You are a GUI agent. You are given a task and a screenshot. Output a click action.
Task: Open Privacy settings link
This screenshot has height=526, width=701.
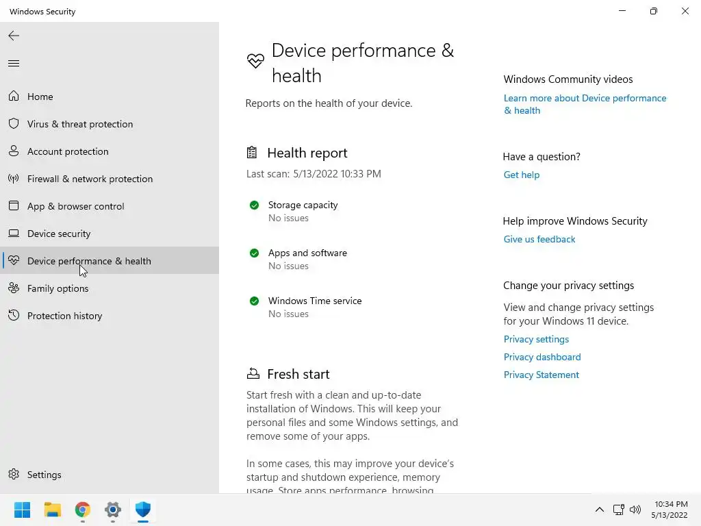(x=536, y=339)
